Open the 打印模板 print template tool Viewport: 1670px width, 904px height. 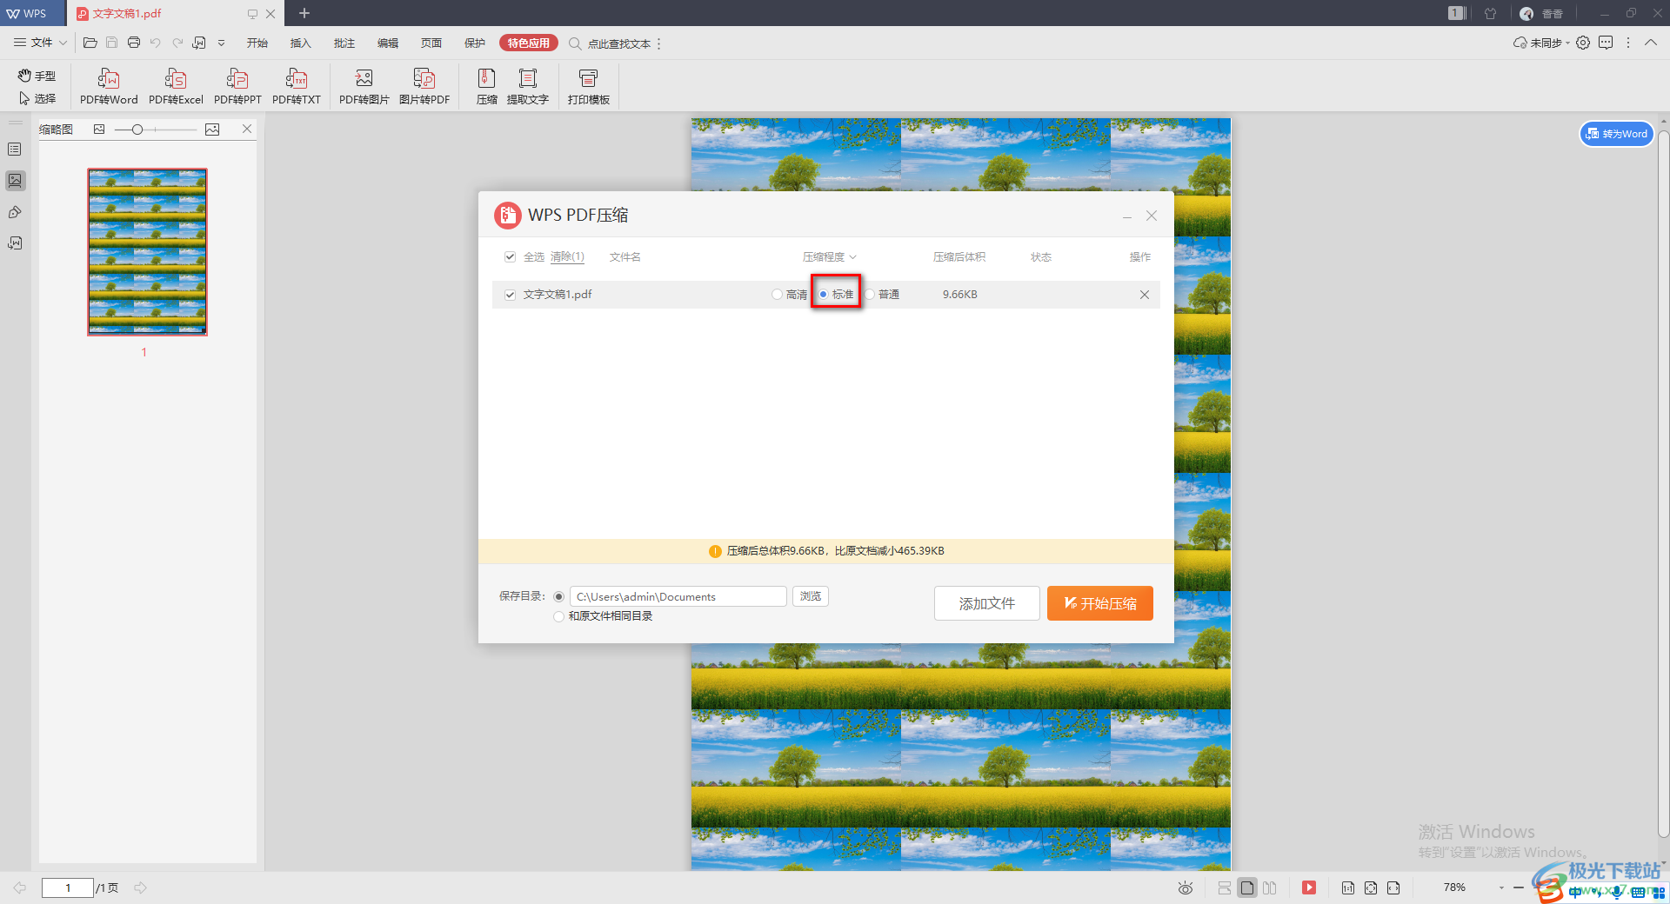[x=589, y=87]
